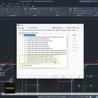
Task: Switch to the Drafting tab
Action: 57,30
